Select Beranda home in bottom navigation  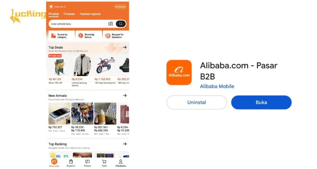[54, 163]
